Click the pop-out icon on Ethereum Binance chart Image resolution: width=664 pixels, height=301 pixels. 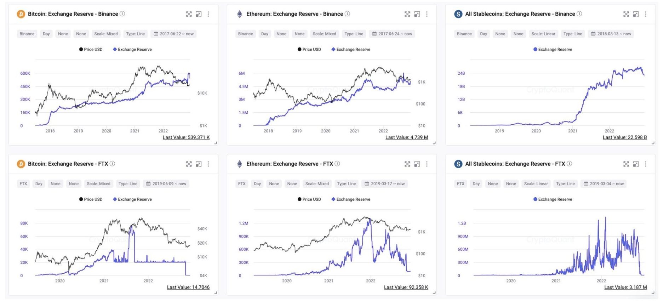pyautogui.click(x=417, y=14)
